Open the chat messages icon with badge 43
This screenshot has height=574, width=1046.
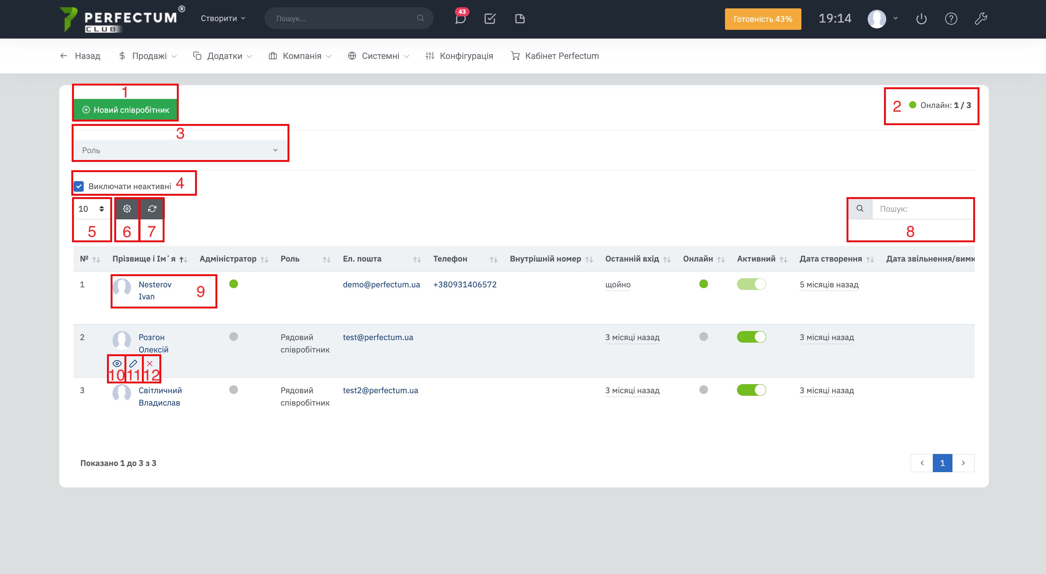[460, 19]
